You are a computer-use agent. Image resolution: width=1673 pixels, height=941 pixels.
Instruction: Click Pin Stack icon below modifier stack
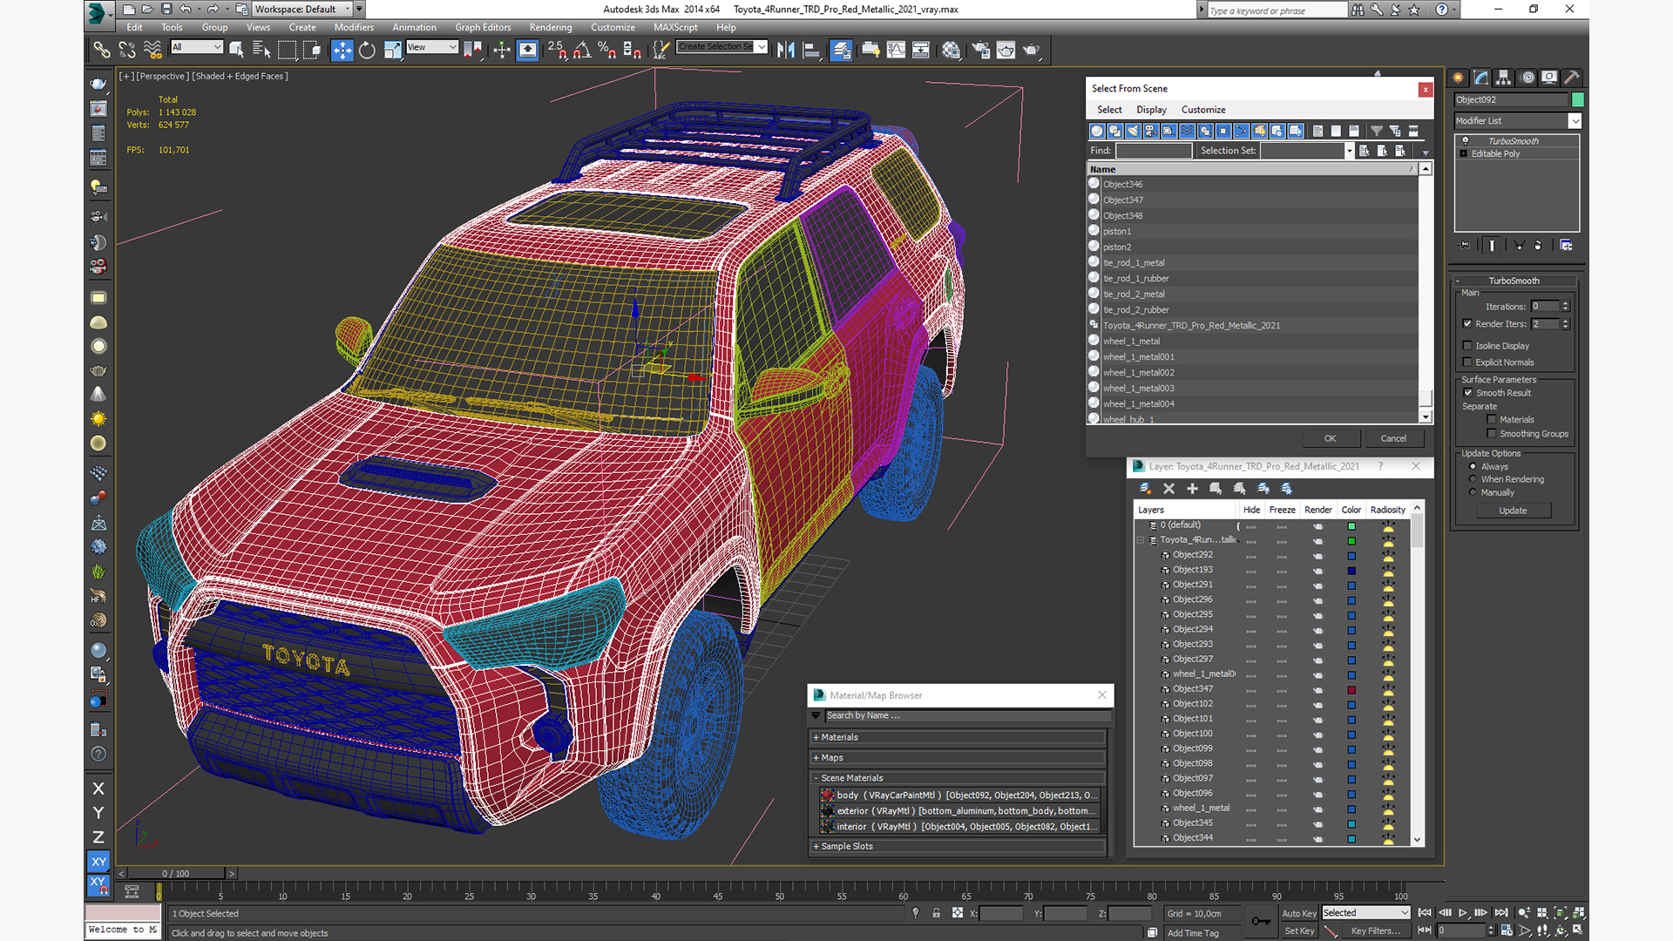coord(1465,246)
